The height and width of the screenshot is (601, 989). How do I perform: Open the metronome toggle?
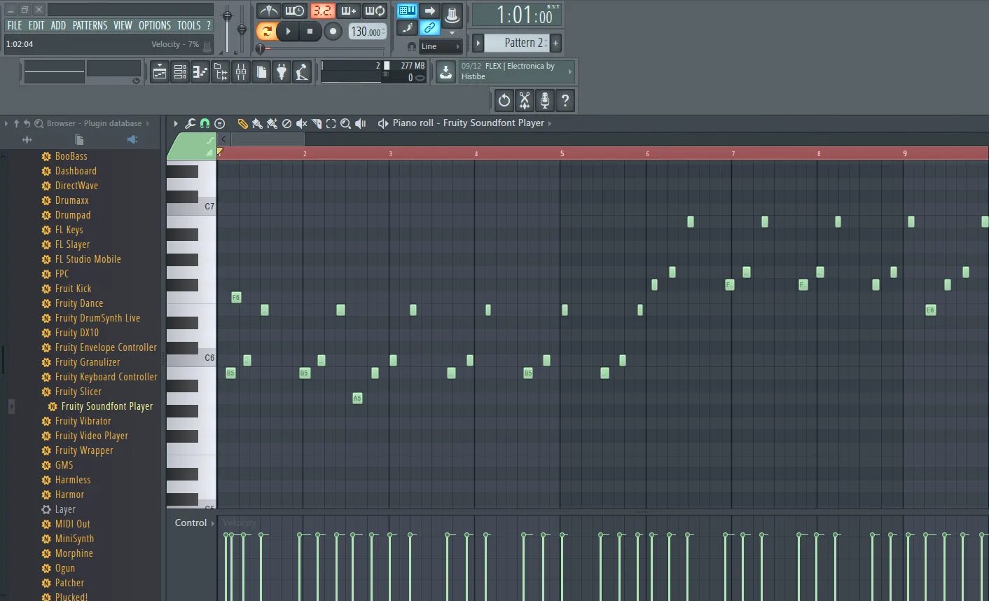(268, 11)
